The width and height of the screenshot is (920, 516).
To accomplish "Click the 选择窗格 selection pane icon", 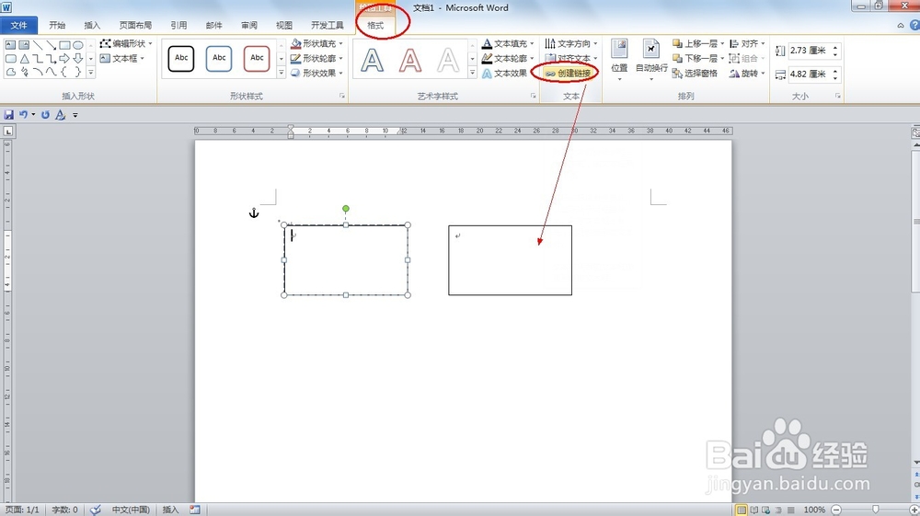I will (x=677, y=74).
